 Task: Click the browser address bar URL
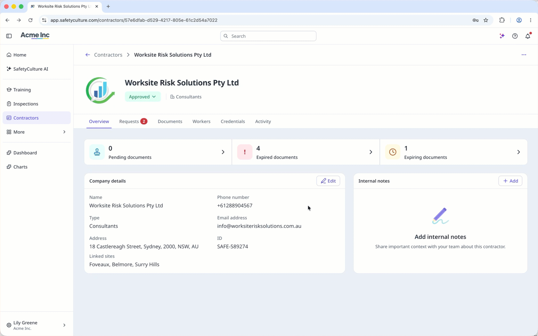point(134,20)
